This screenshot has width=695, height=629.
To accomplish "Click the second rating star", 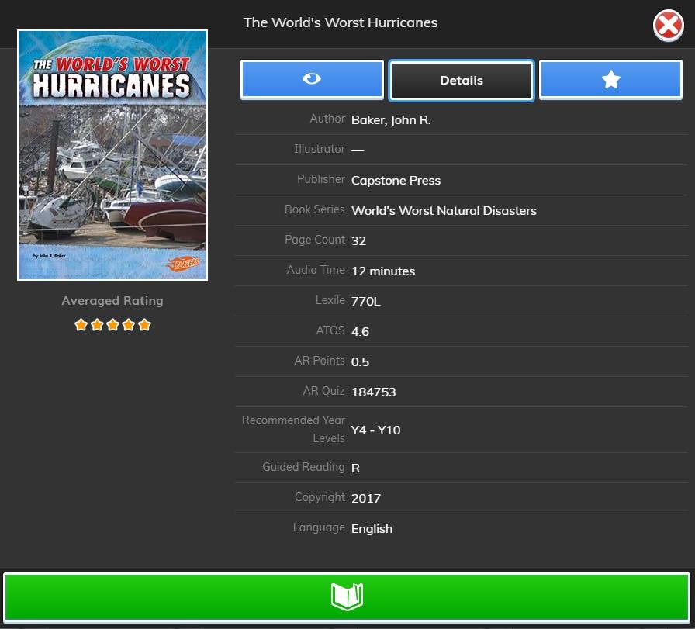I will 97,325.
